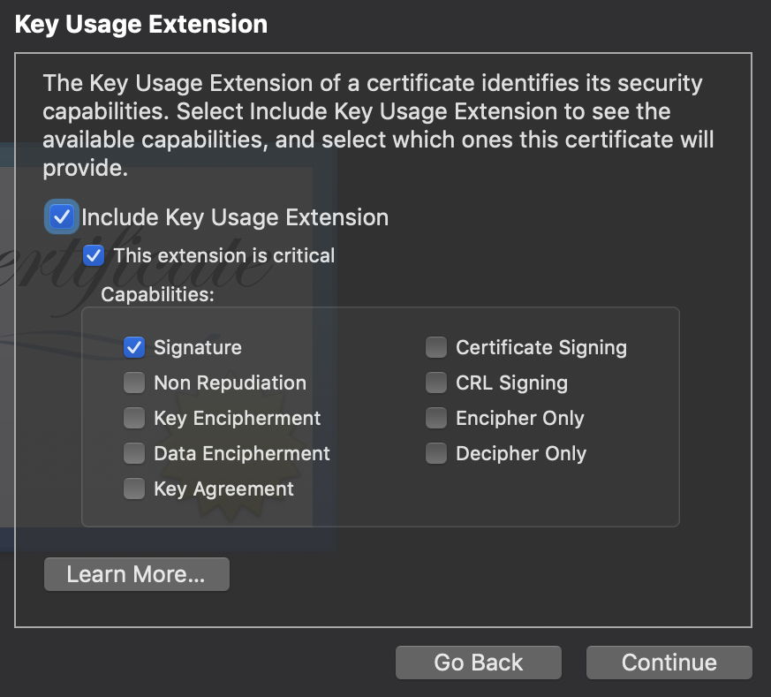
Task: Select the Key Agreement checkbox
Action: (134, 489)
